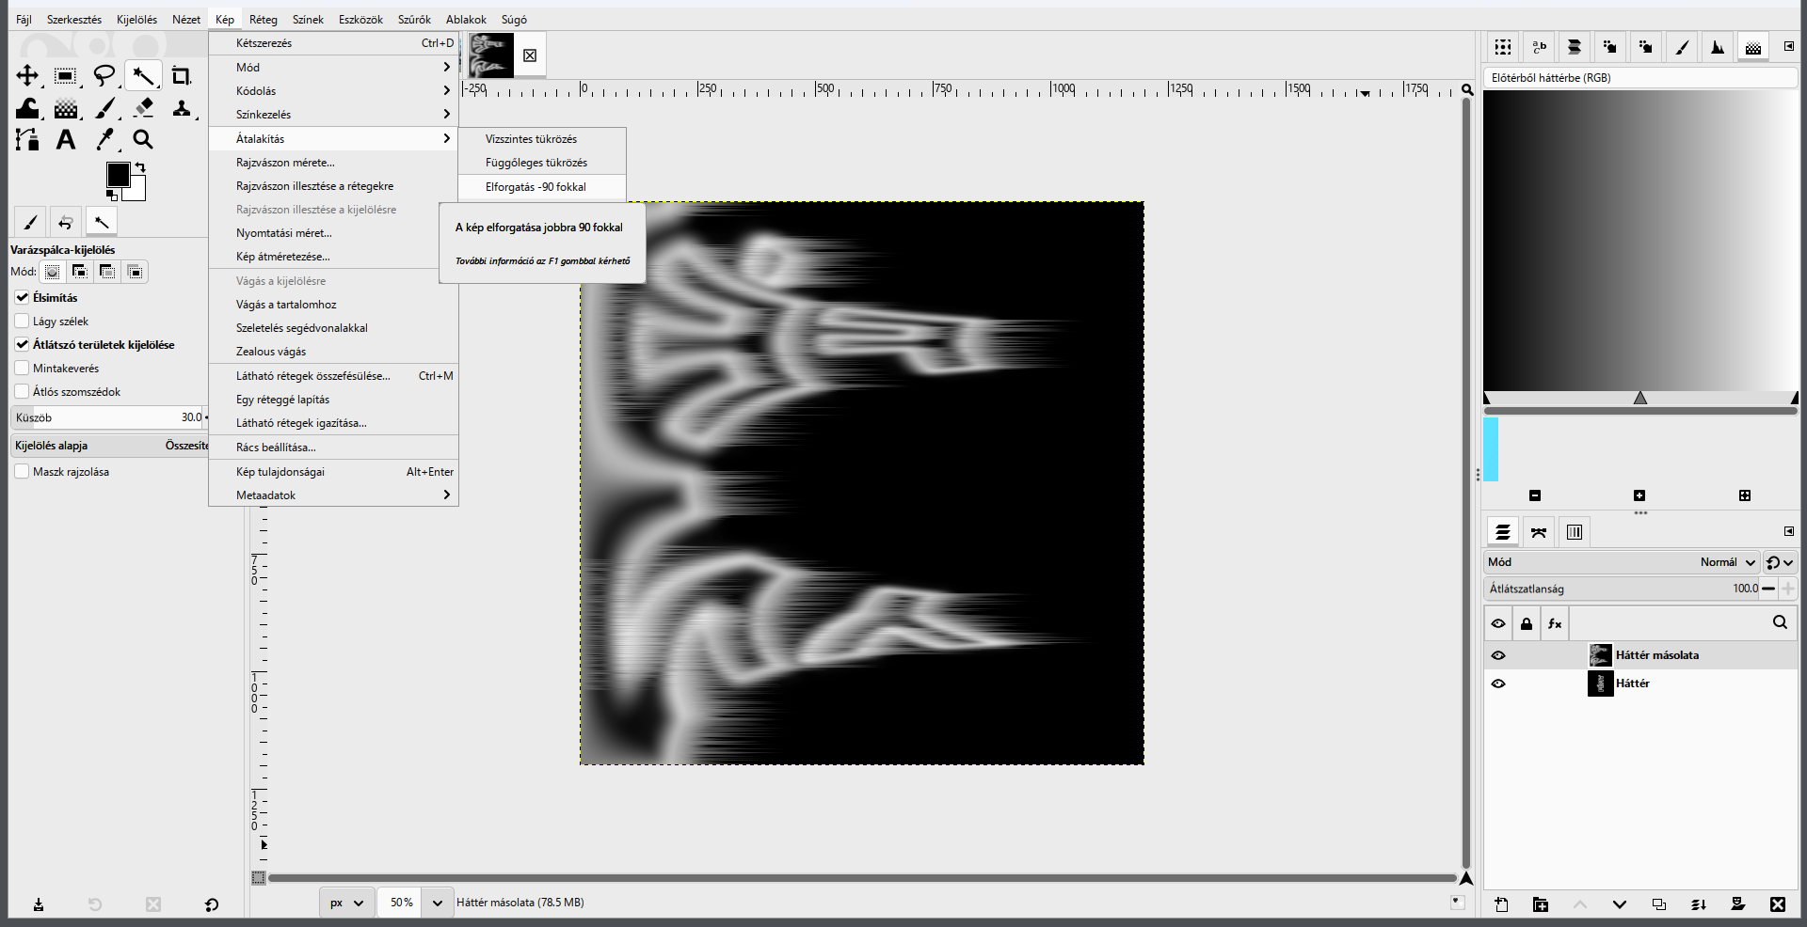Image resolution: width=1807 pixels, height=927 pixels.
Task: Enable the Átlós szomszédok checkbox
Action: tap(22, 391)
